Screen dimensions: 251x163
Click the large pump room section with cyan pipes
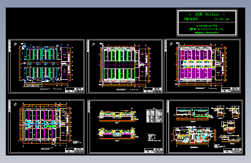click(x=194, y=136)
